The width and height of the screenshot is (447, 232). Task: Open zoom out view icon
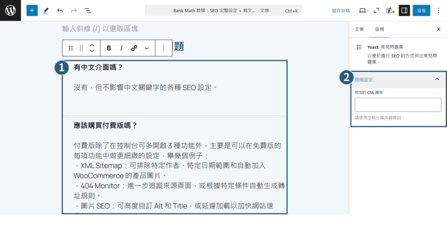[376, 10]
